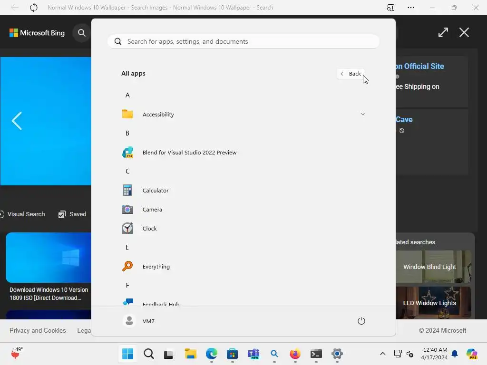Open Feedback Hub from the apps list
This screenshot has height=365, width=487.
point(243,302)
